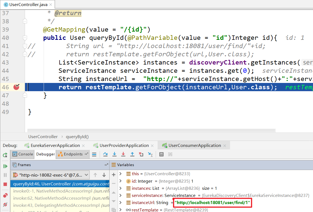The height and width of the screenshot is (212, 313).
Task: Open View Breakpoints from the side toolbar
Action: coord(5,196)
